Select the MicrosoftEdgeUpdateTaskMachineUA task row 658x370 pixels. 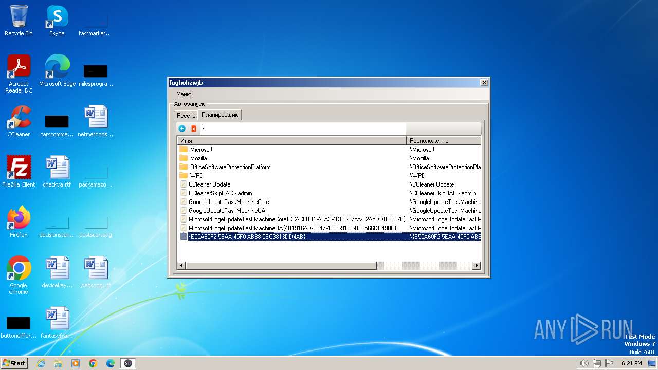click(x=329, y=228)
